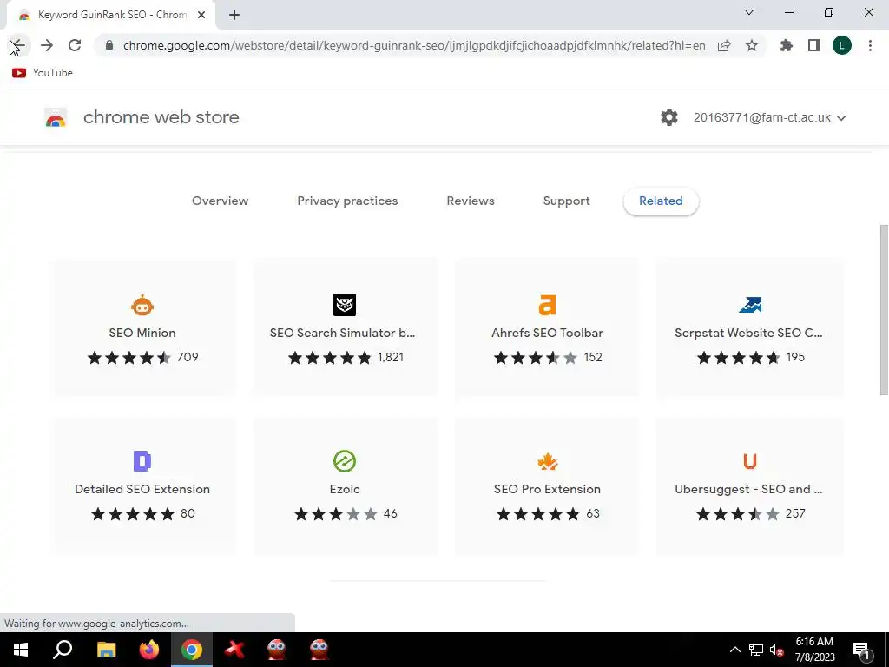Open the Chrome profile avatar L
This screenshot has width=889, height=667.
(x=842, y=45)
